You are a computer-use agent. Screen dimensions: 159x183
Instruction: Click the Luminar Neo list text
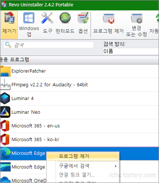(x=26, y=112)
